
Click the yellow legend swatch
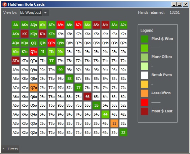coord(145,84)
